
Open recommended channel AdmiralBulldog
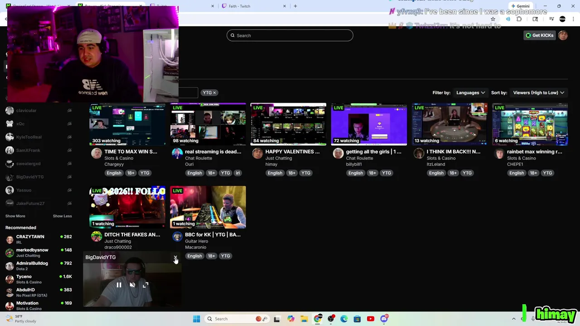click(39, 266)
